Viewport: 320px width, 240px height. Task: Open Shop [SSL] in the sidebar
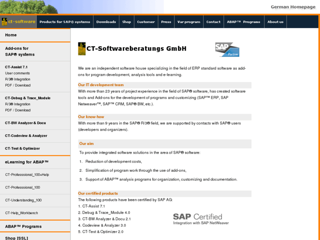tap(17, 238)
